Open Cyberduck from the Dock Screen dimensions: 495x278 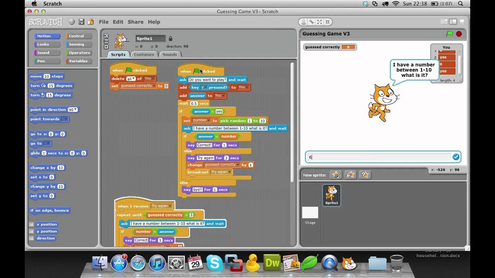click(x=253, y=262)
